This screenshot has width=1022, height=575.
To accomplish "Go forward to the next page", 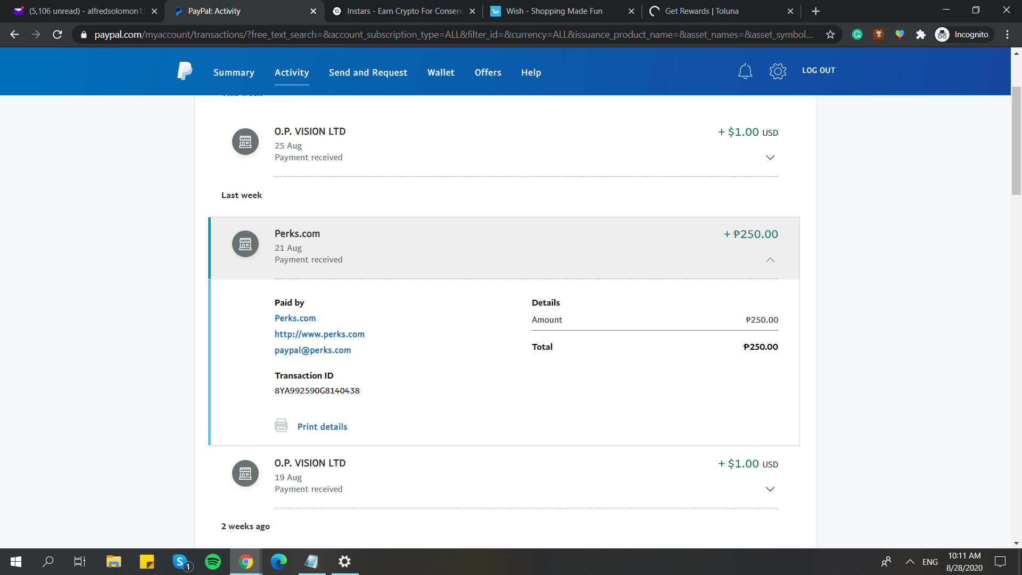I will 36,35.
